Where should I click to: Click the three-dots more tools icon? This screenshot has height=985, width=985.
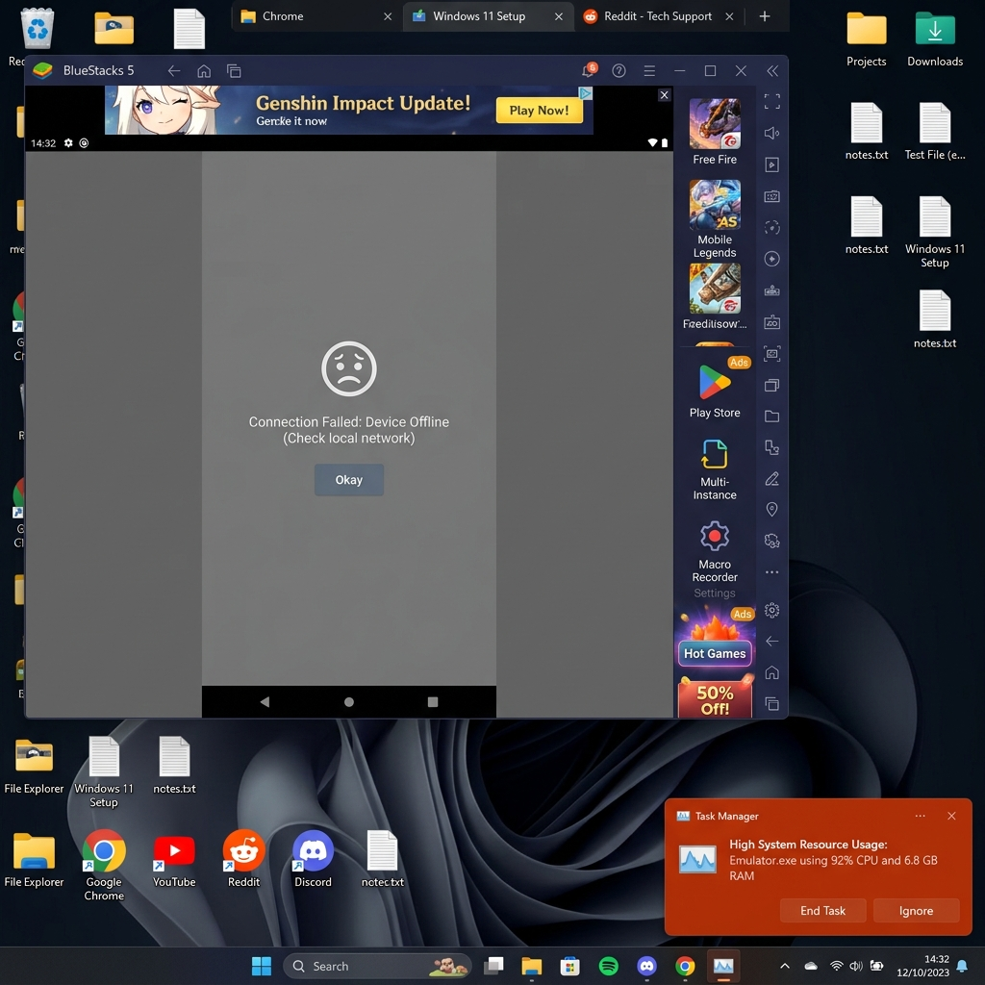[x=772, y=572]
